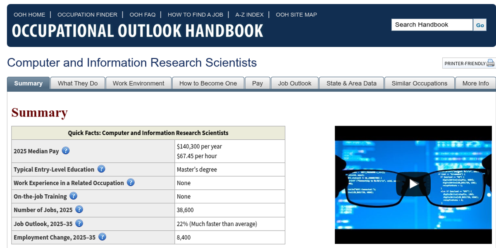Click help icon next to On-the-job Training
This screenshot has width=496, height=248.
[73, 196]
